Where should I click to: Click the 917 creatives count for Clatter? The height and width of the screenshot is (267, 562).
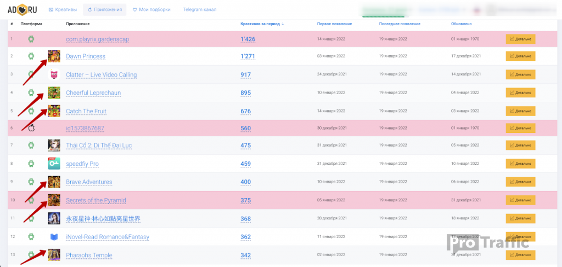(x=245, y=74)
